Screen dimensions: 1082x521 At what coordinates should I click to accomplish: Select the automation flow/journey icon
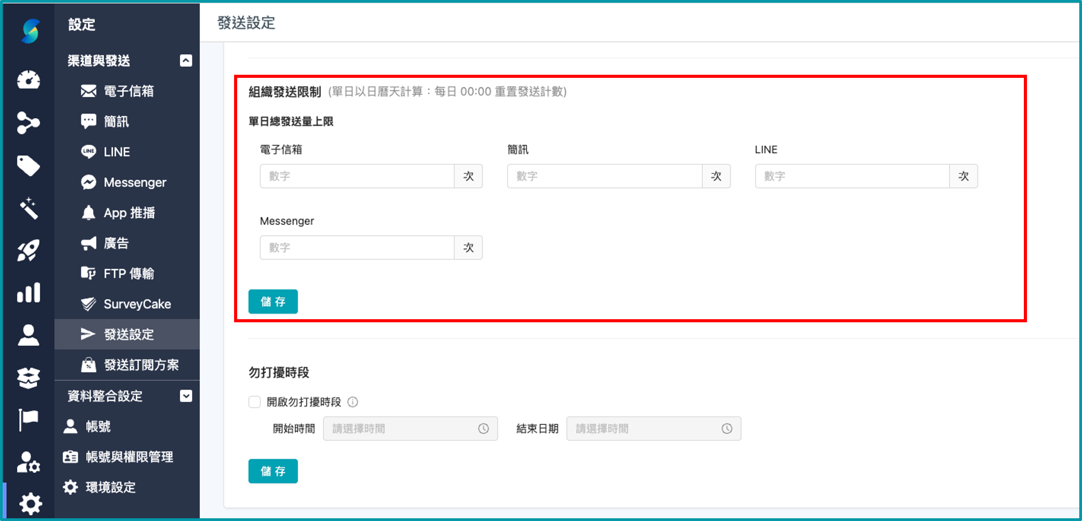pyautogui.click(x=28, y=122)
